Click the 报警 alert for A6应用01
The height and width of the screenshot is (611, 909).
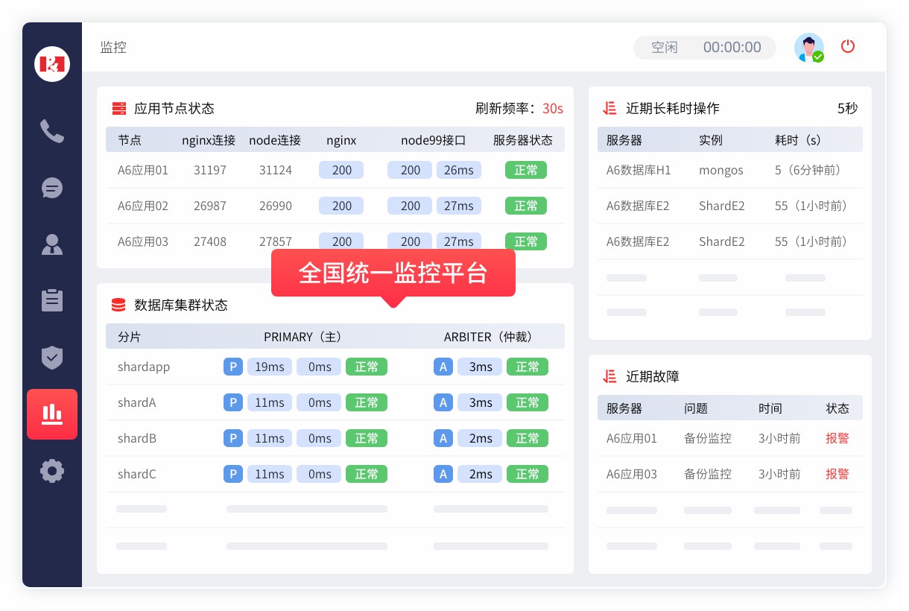[x=837, y=438]
